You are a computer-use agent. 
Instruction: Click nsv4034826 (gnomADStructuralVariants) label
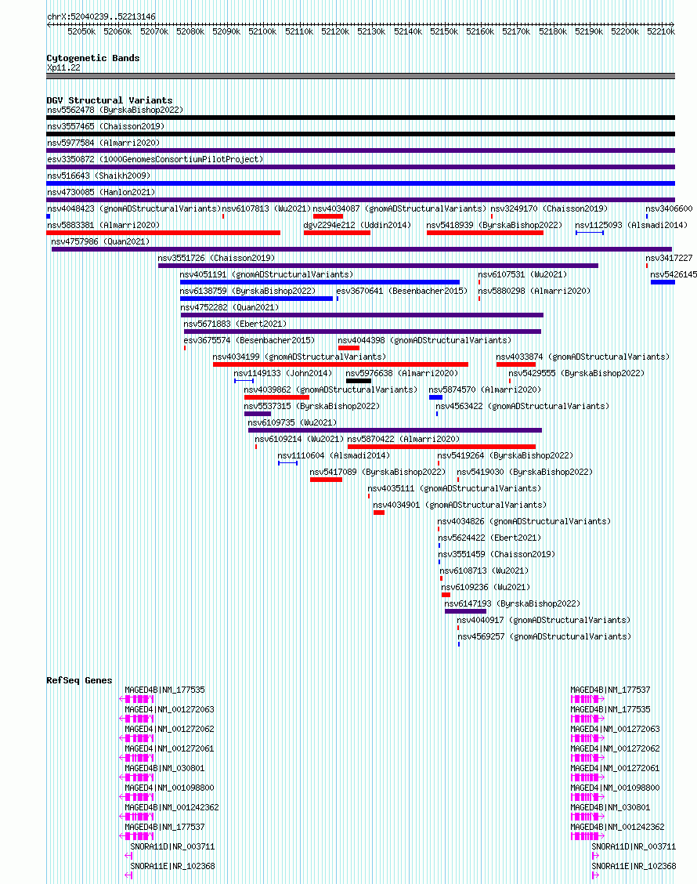[x=524, y=521]
